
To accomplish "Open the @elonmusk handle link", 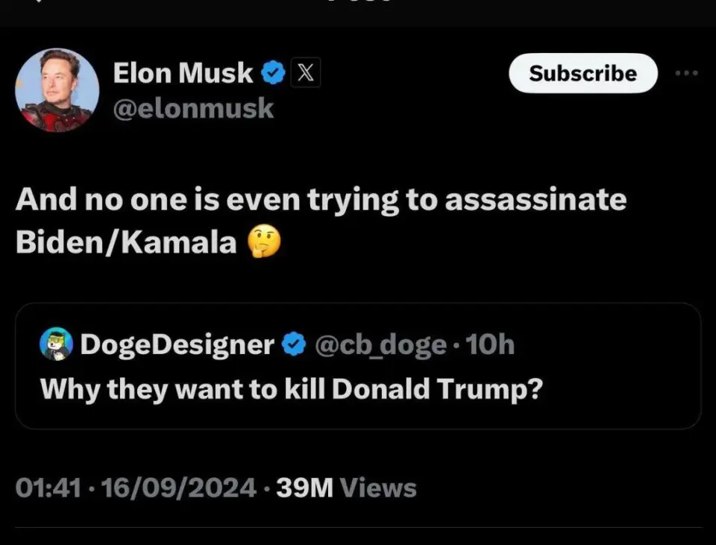I will pos(193,109).
